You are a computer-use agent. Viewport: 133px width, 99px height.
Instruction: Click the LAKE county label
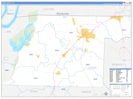coord(8,32)
